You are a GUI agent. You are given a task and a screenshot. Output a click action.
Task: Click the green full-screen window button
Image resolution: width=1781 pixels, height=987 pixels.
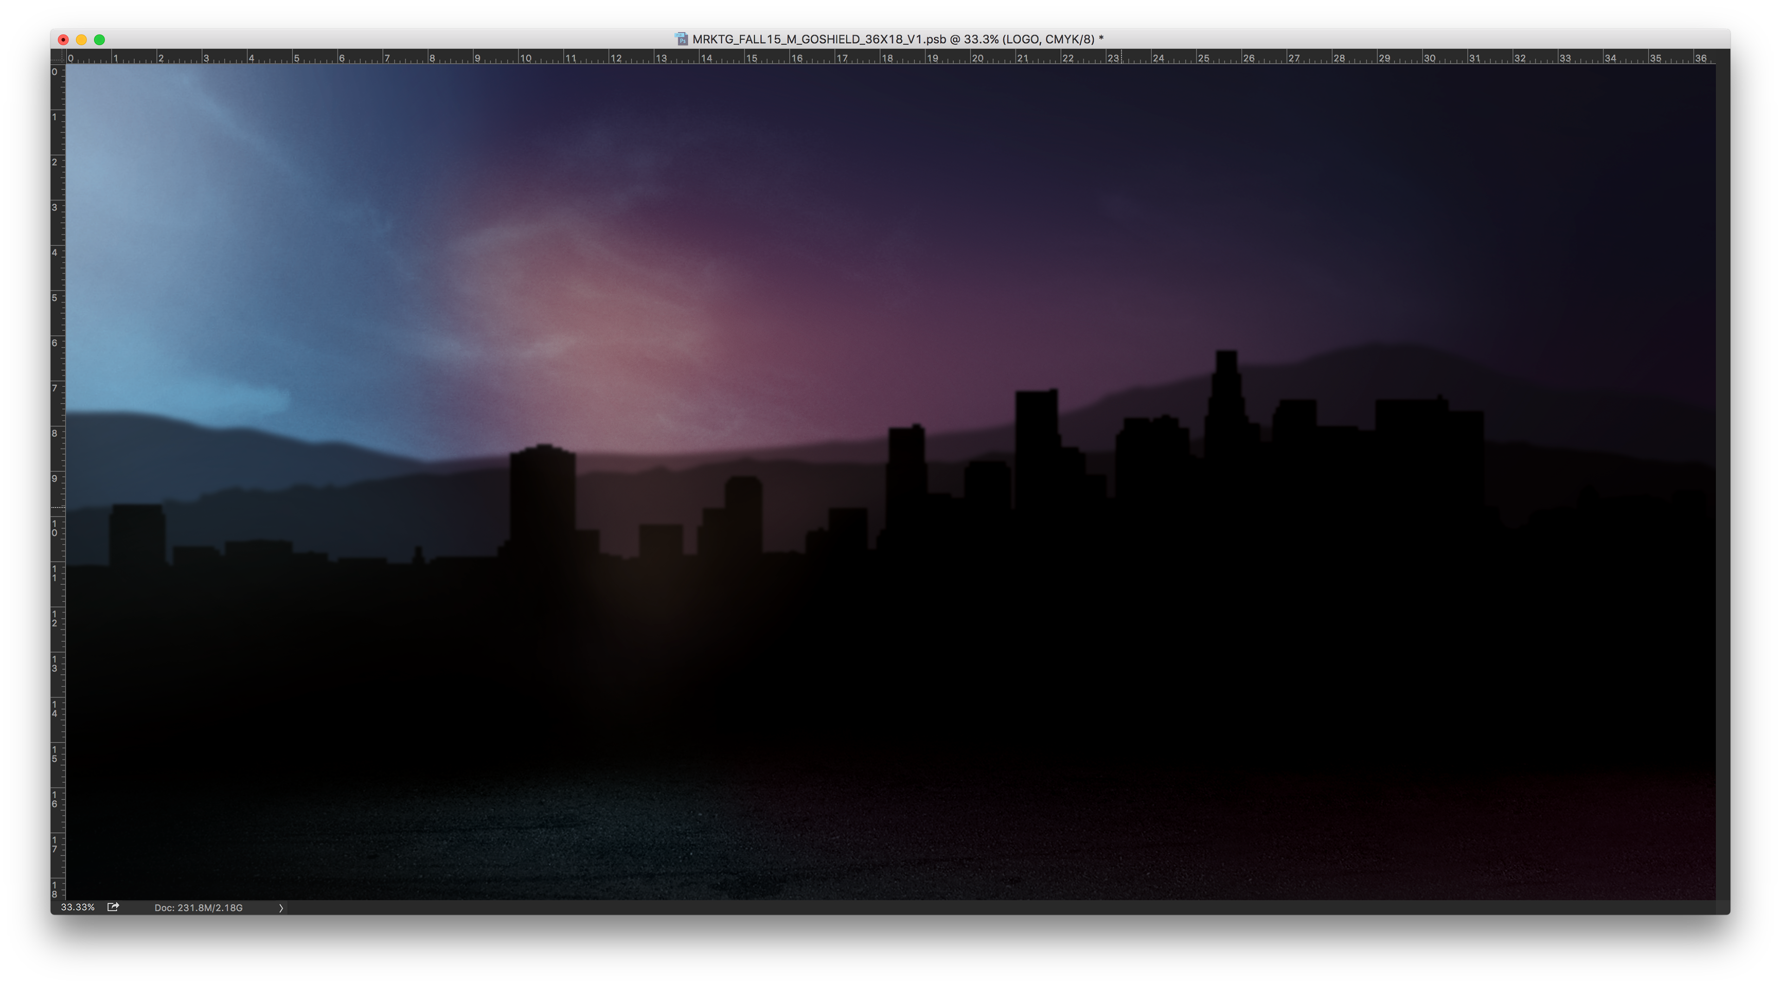tap(100, 39)
